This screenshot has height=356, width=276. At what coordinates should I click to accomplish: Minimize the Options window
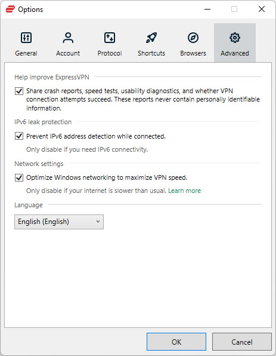point(207,10)
